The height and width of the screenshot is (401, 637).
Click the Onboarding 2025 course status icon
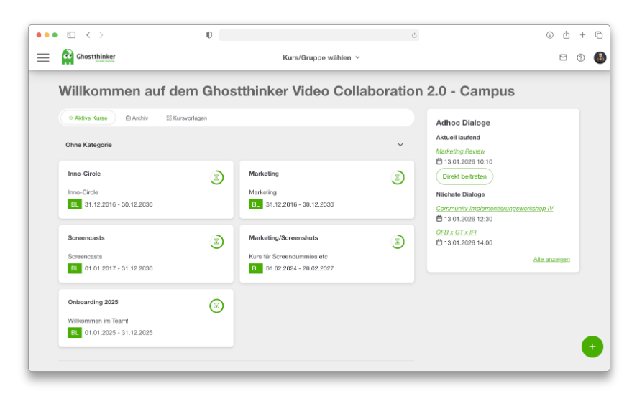pyautogui.click(x=216, y=306)
